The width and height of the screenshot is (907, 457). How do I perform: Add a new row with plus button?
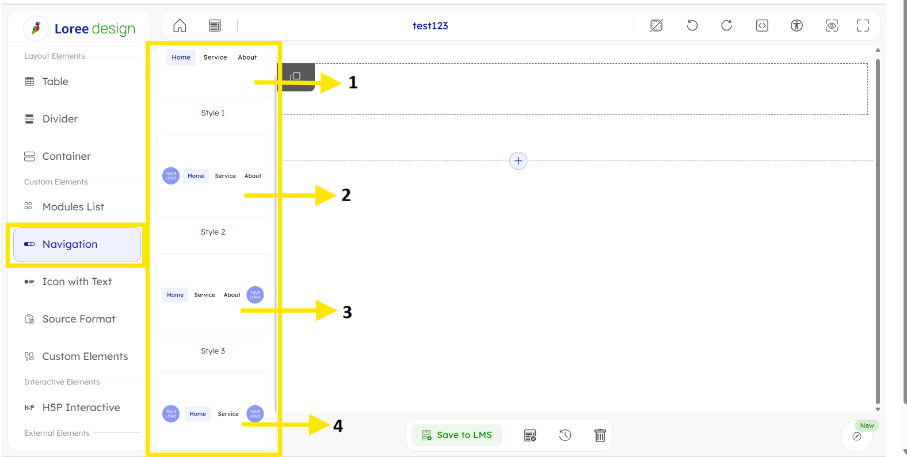click(x=518, y=161)
